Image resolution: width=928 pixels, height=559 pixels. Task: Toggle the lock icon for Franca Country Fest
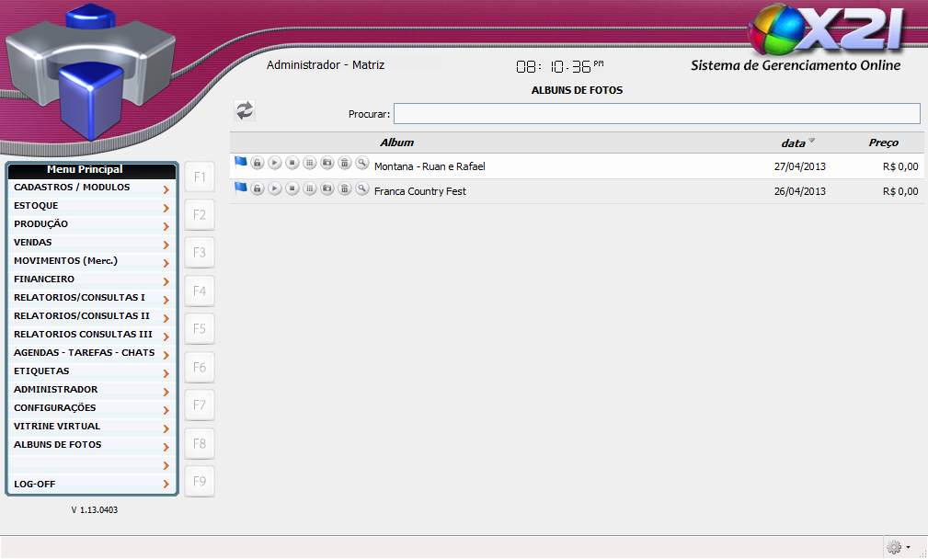click(x=258, y=188)
